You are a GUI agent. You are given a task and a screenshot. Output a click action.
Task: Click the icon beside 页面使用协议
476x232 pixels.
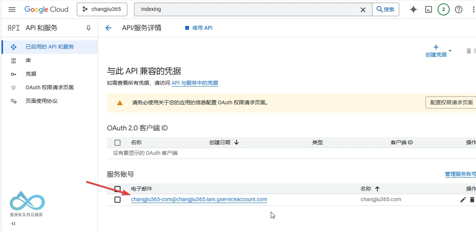point(14,101)
